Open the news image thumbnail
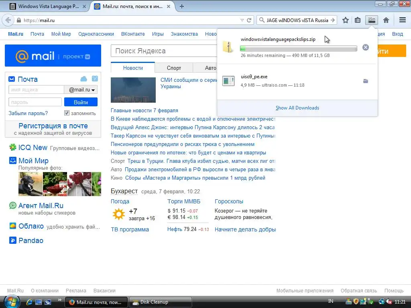Viewport: 411px width, 308px height. point(133,90)
